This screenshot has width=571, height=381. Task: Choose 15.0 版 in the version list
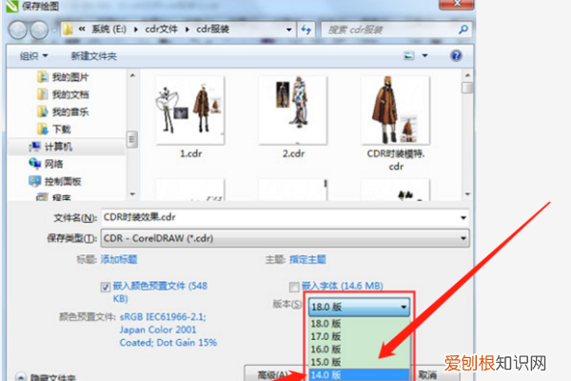coord(359,362)
